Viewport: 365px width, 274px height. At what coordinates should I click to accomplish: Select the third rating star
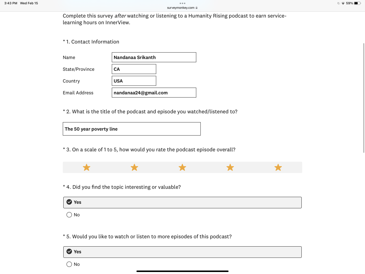coord(182,168)
